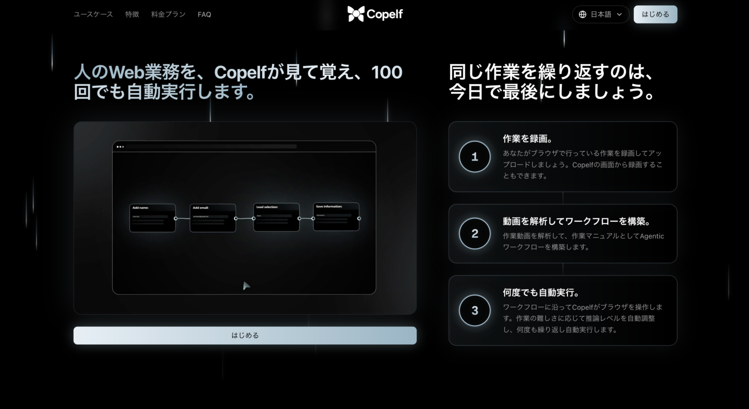Expand the language chevron arrow

[619, 15]
